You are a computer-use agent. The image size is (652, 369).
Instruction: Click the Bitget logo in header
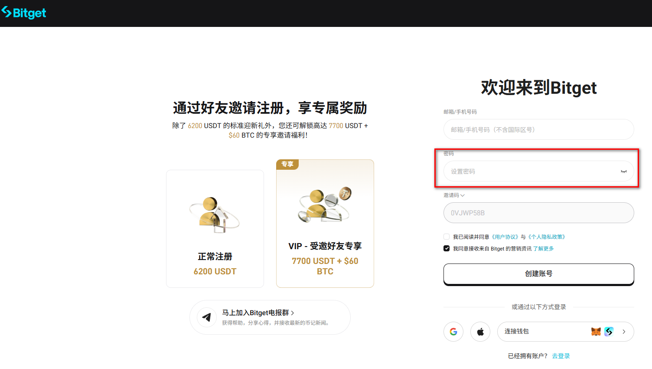(24, 13)
